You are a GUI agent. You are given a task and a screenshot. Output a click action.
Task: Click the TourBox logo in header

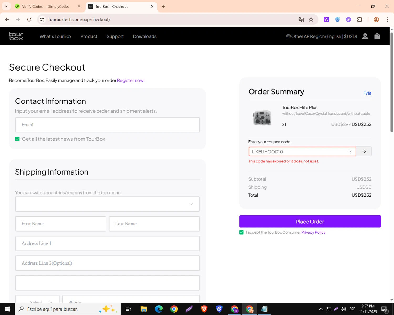pos(16,36)
